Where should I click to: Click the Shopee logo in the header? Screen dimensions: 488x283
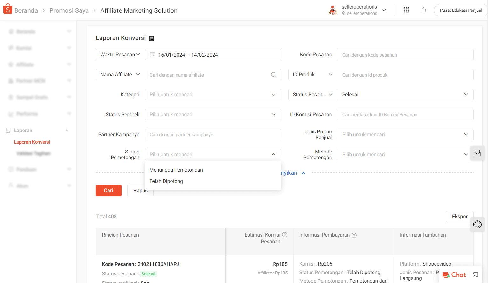(7, 9)
